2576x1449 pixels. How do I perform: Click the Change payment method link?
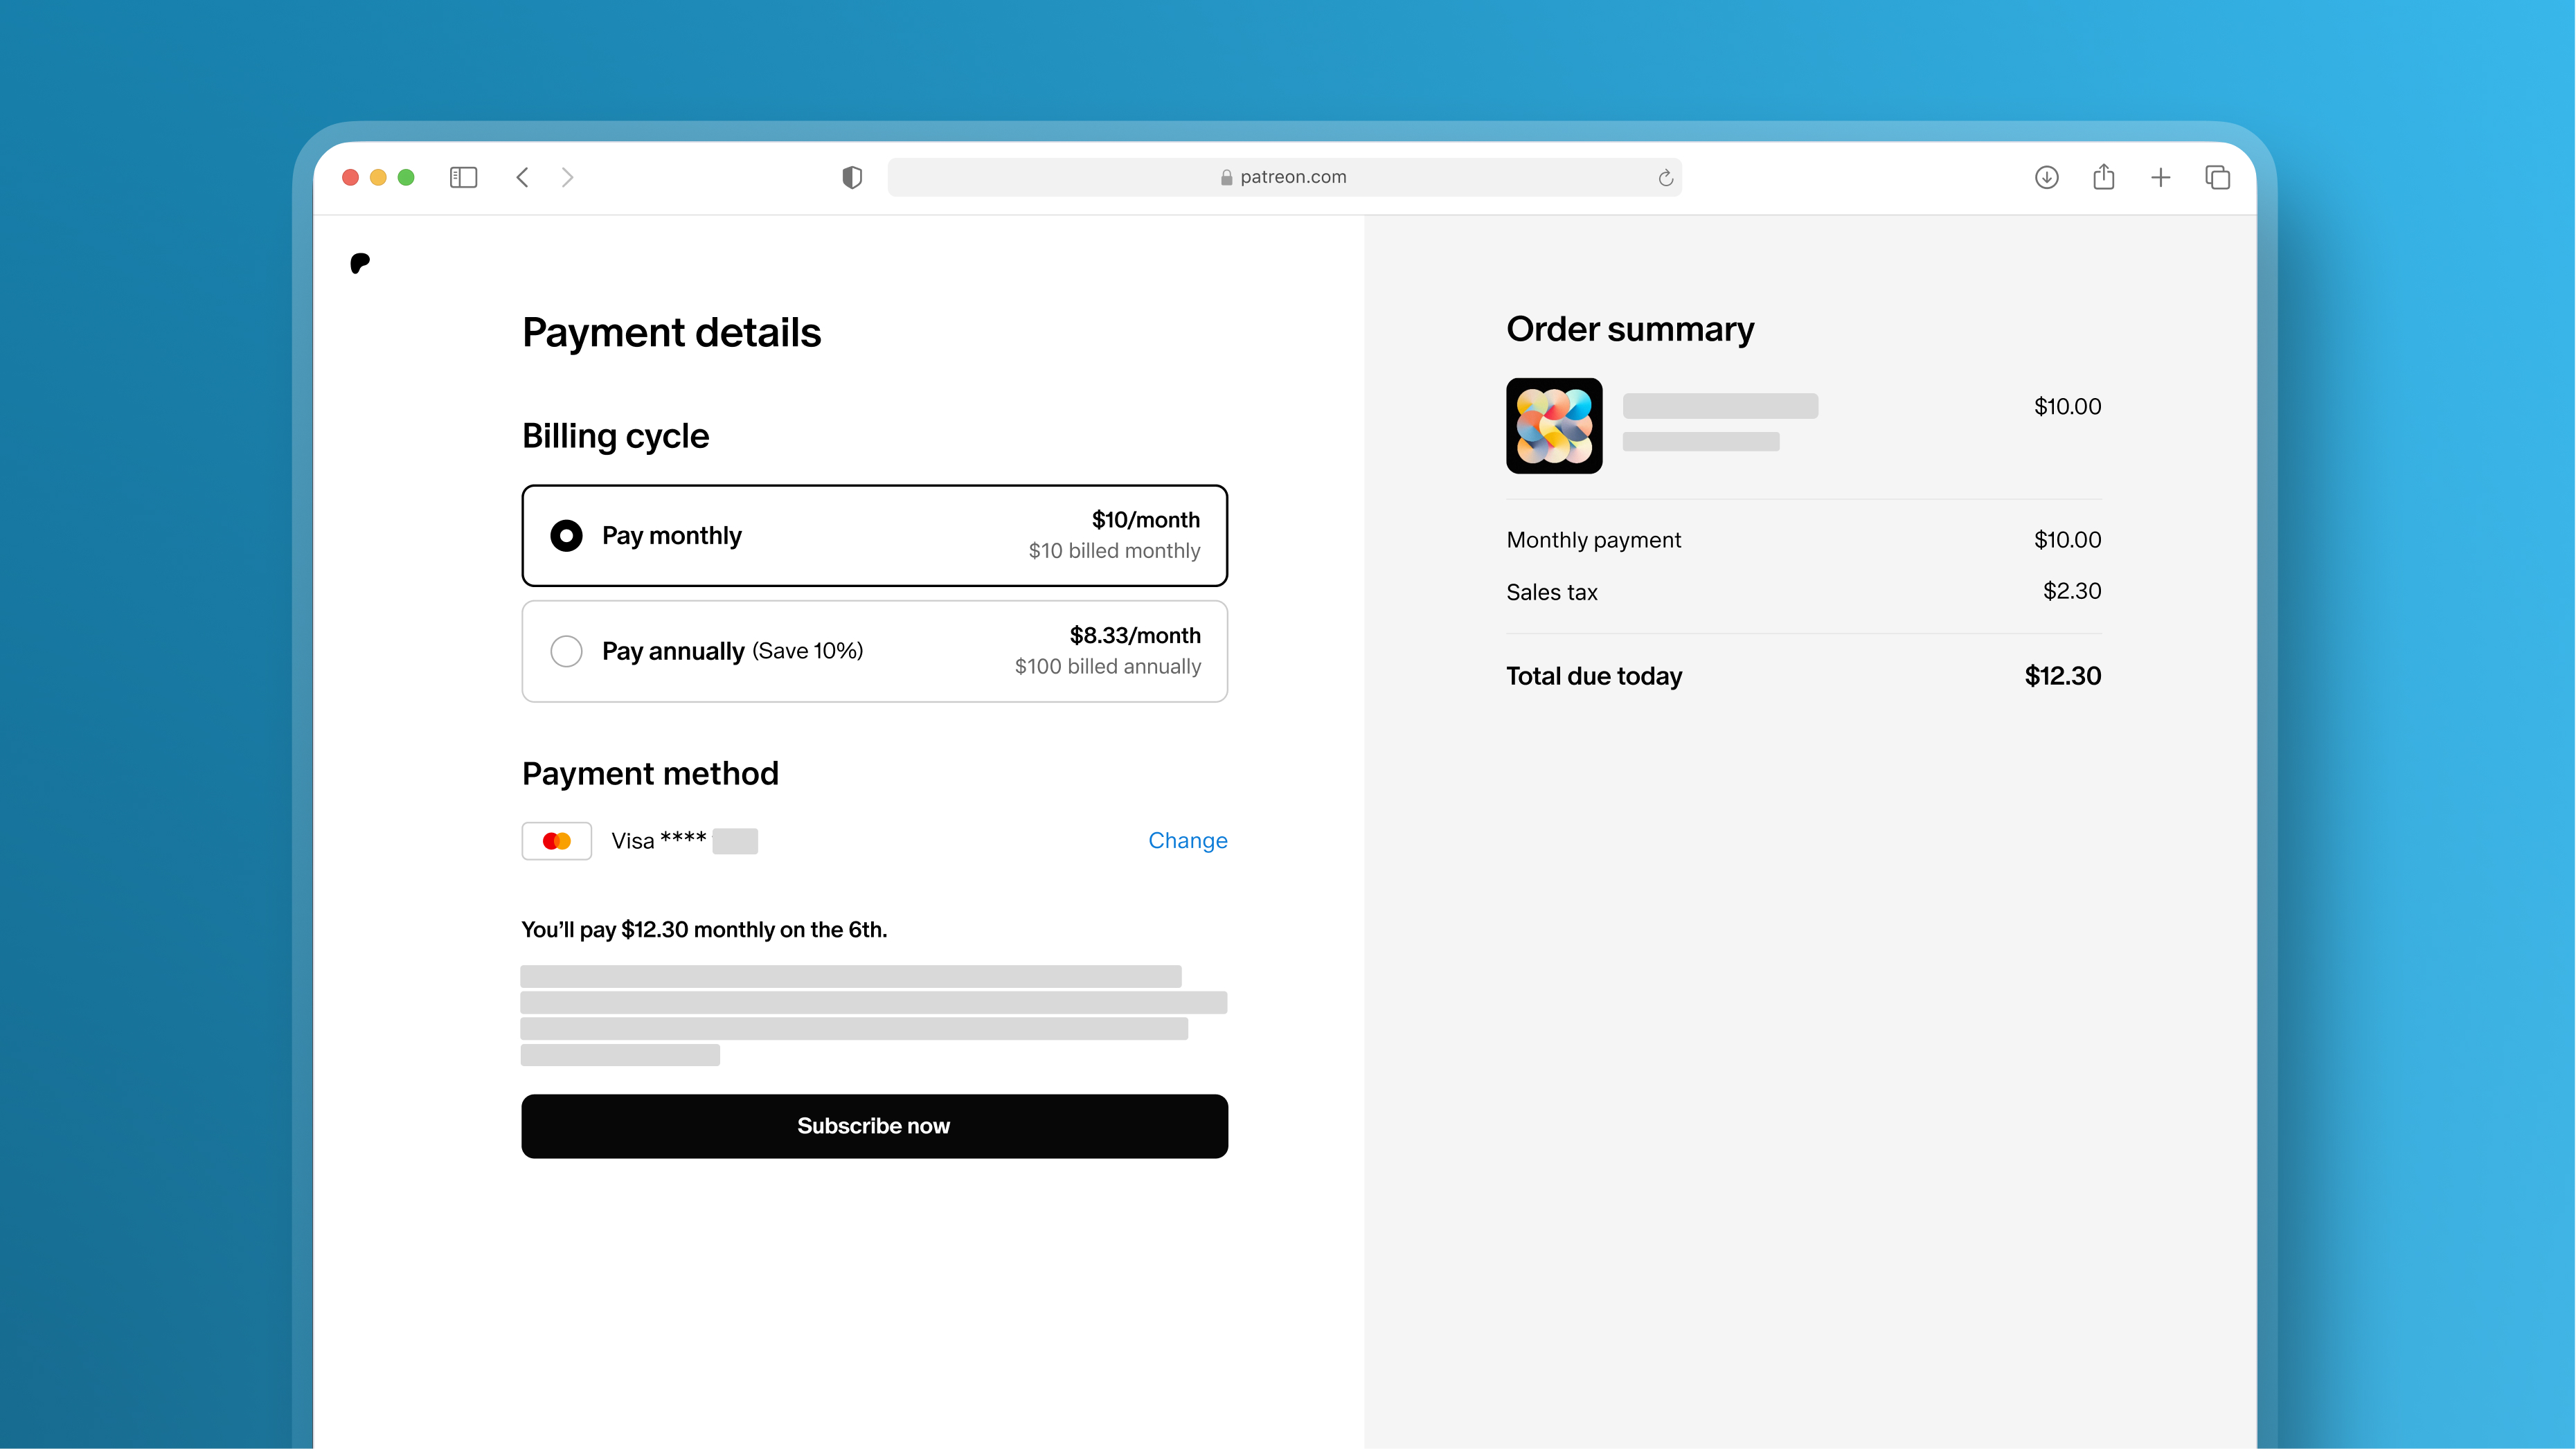point(1187,840)
